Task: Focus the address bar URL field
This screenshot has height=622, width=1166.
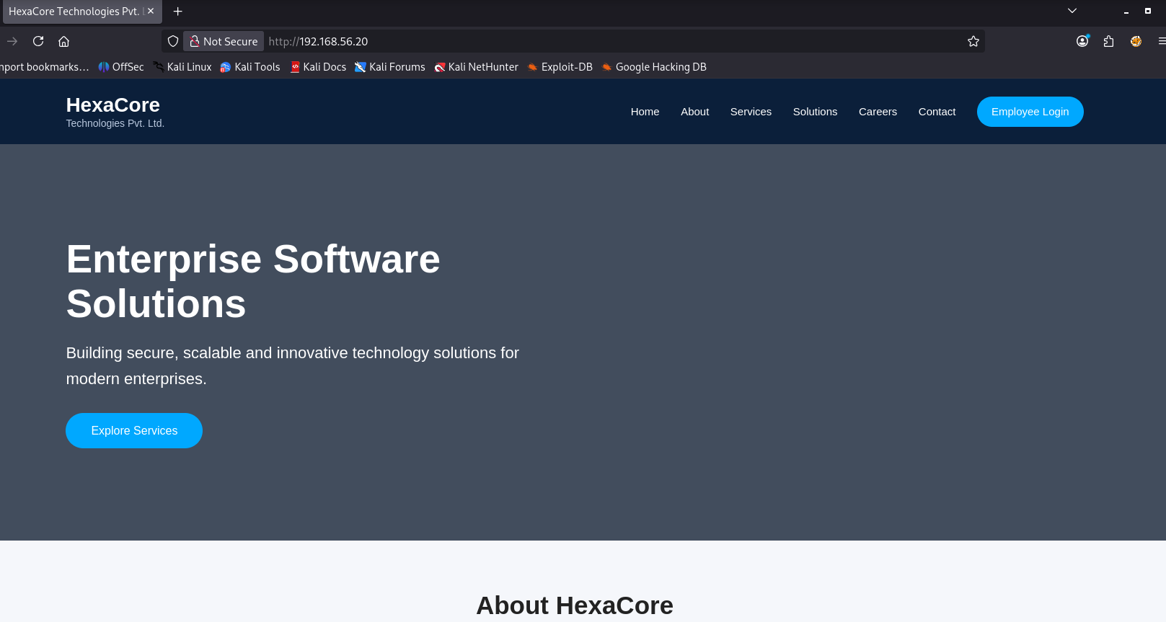Action: coord(613,41)
